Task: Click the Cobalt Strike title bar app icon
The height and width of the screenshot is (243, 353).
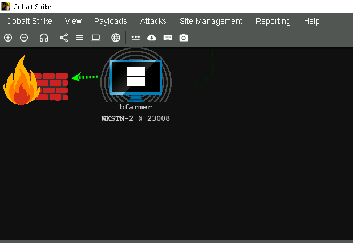Action: (x=6, y=6)
